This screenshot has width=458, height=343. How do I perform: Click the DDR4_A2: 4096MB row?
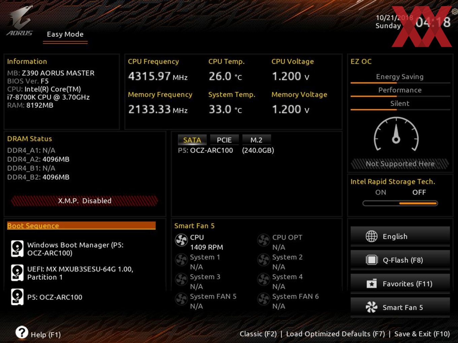(x=38, y=159)
